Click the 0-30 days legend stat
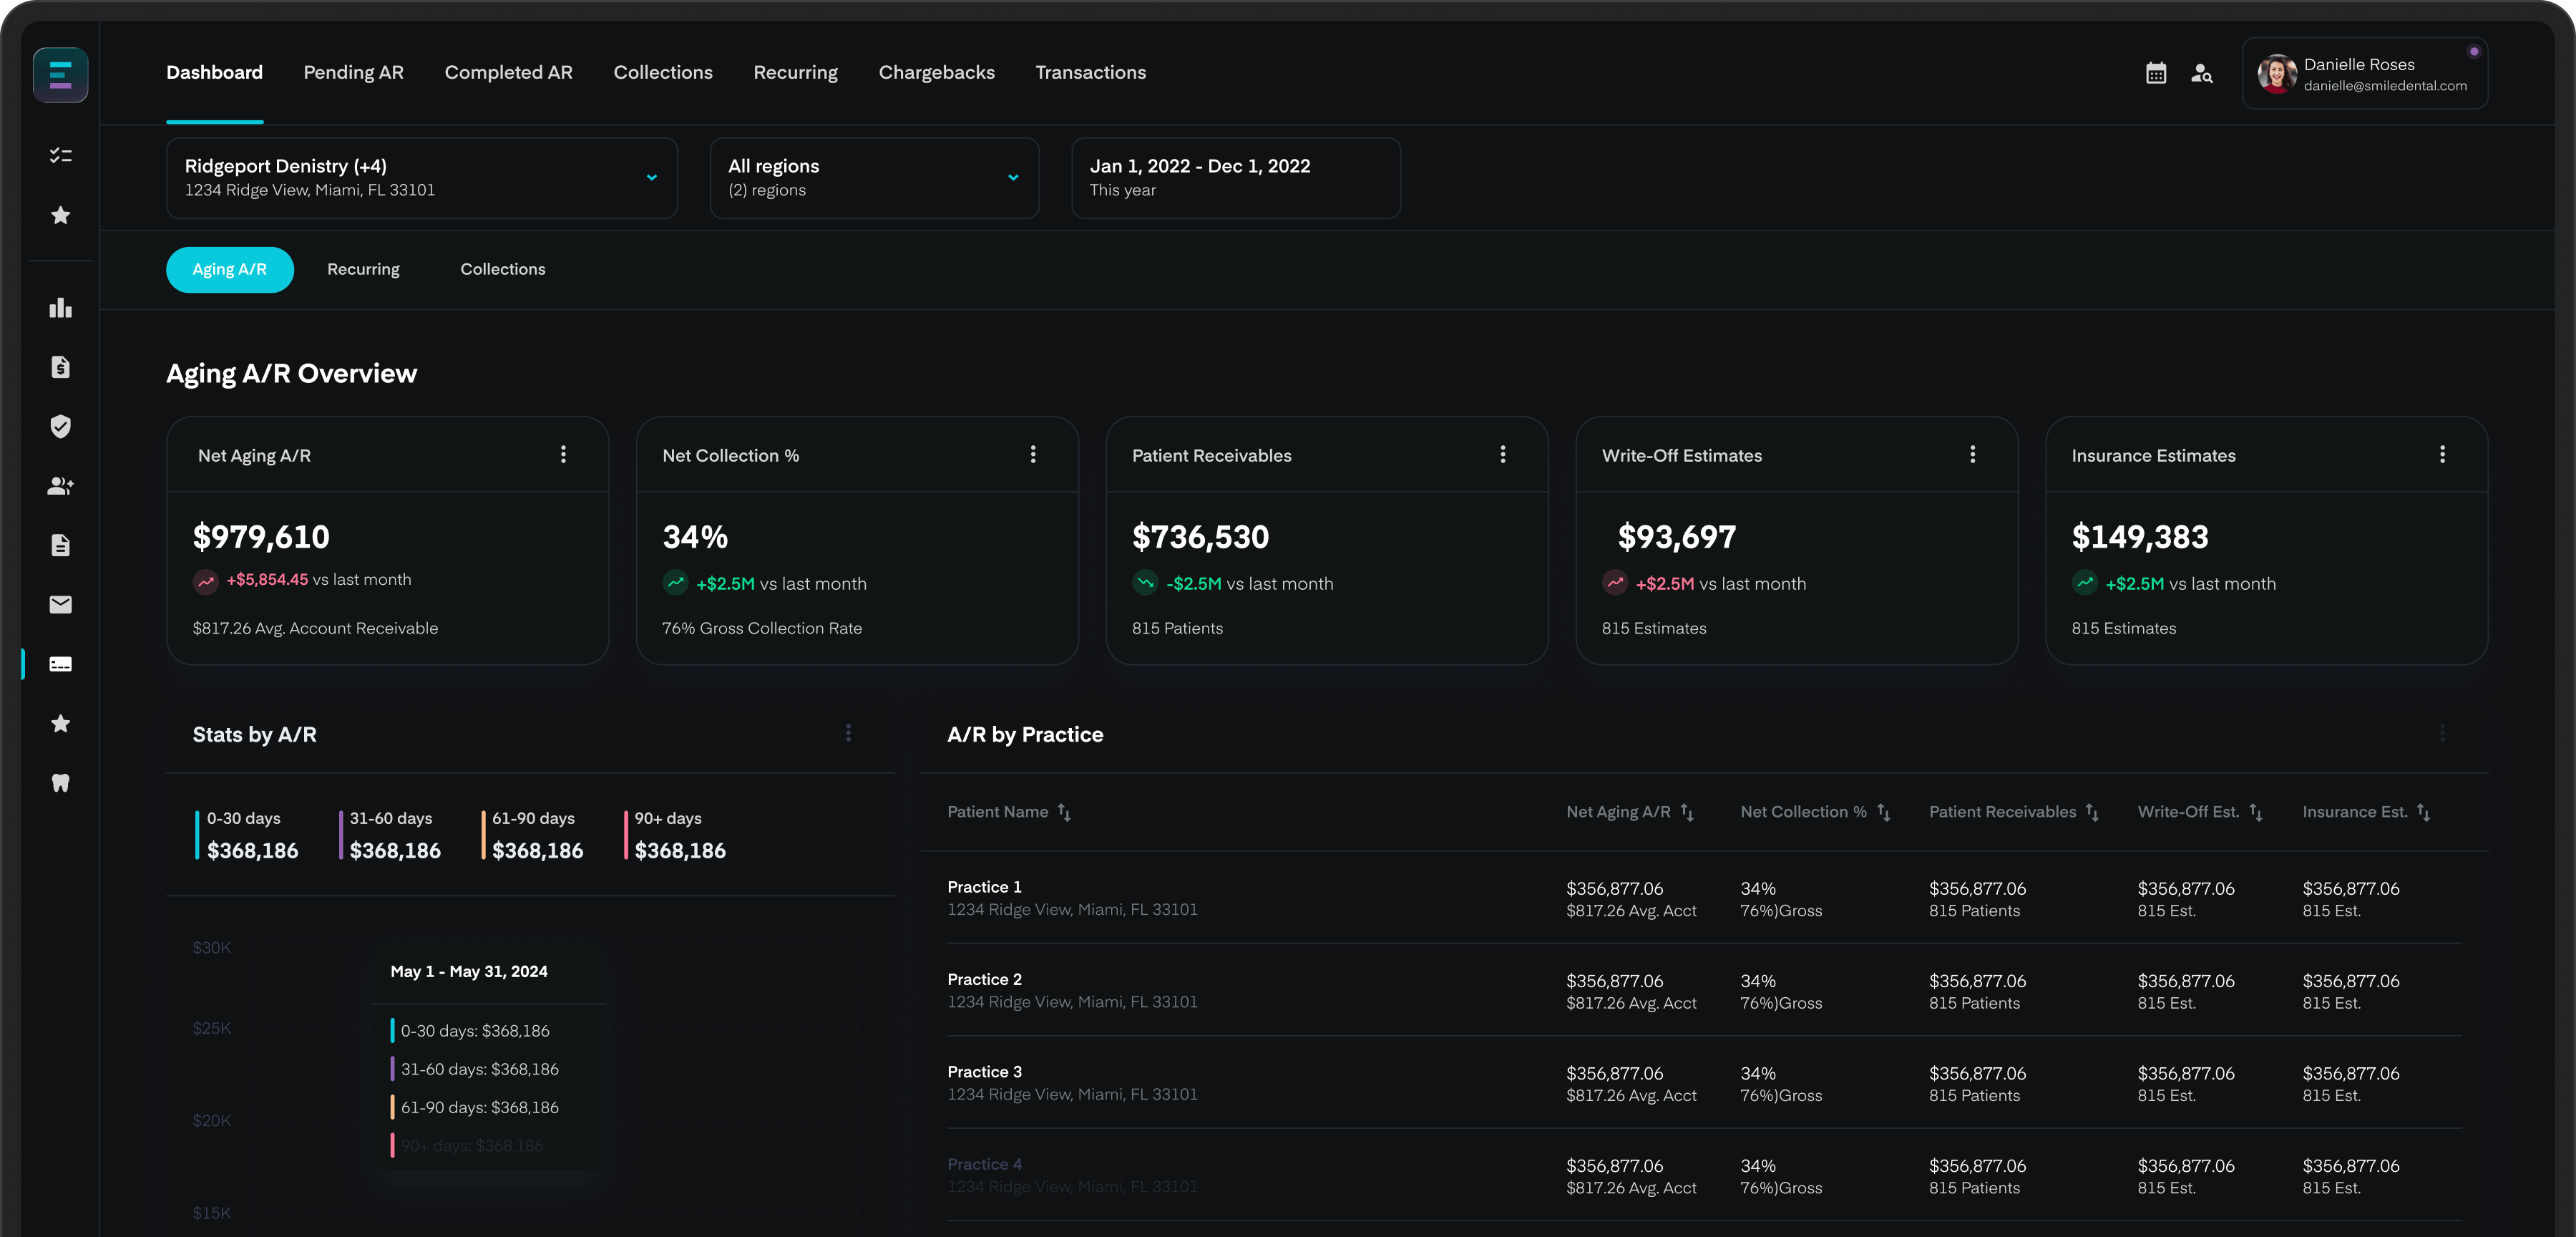 247,835
